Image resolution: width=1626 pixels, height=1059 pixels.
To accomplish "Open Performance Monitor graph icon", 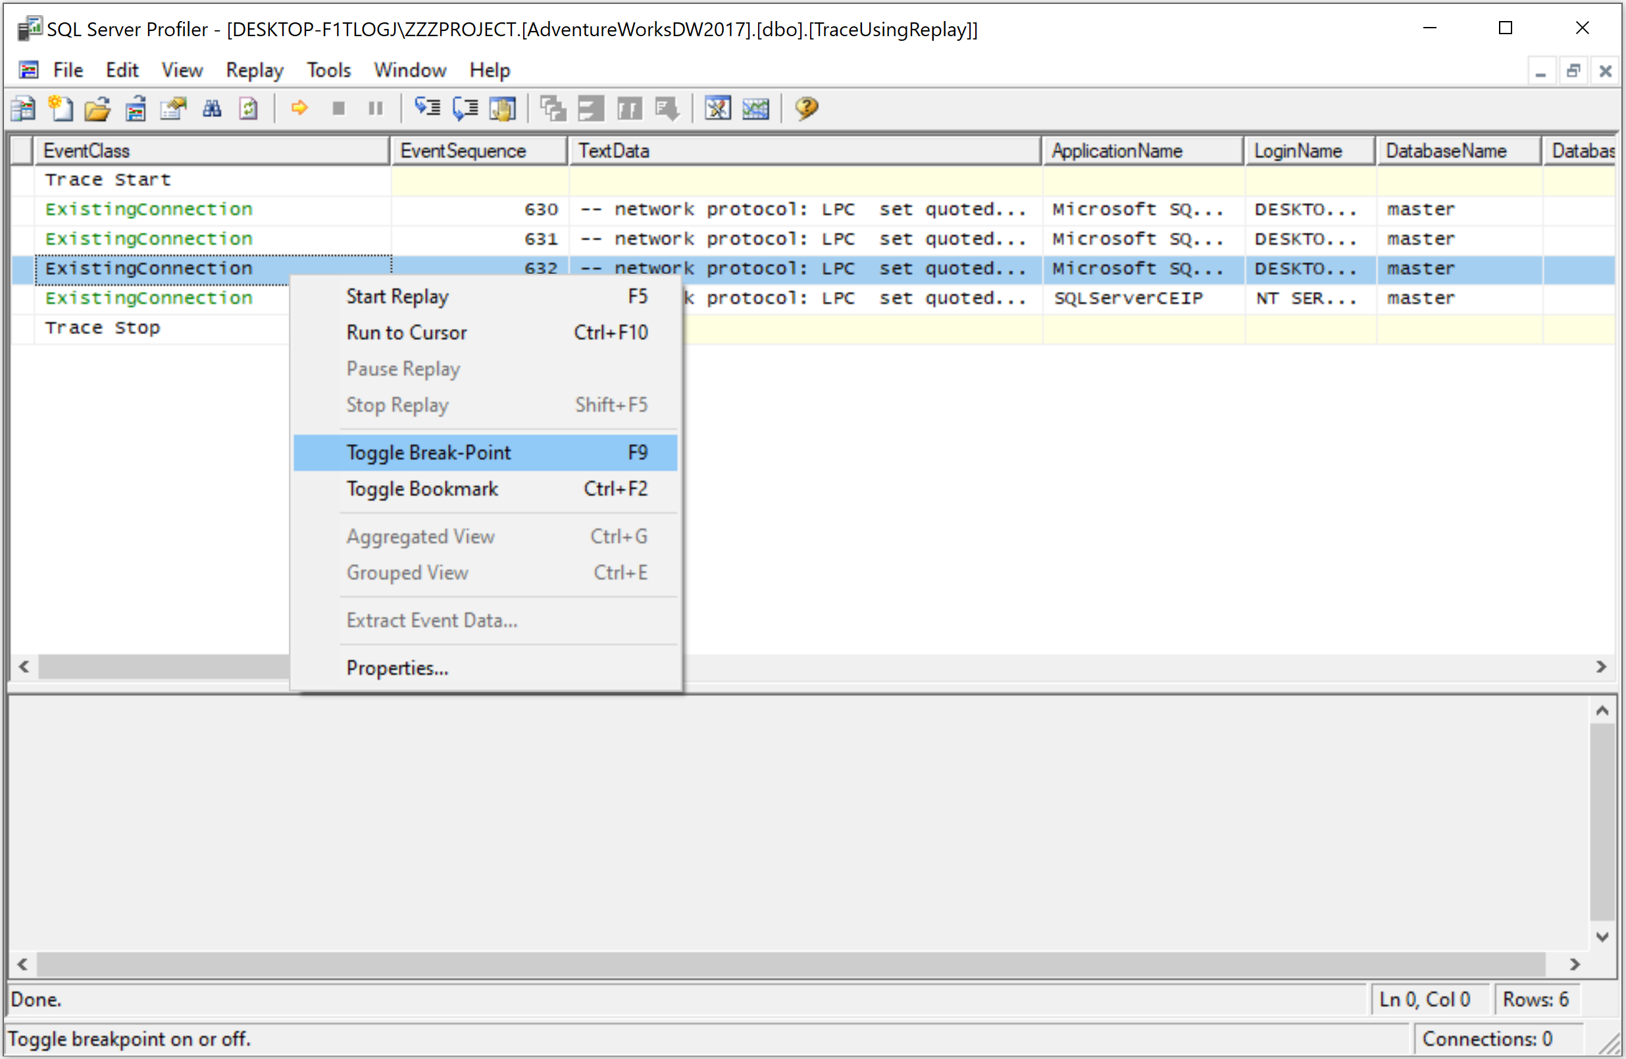I will tap(755, 108).
